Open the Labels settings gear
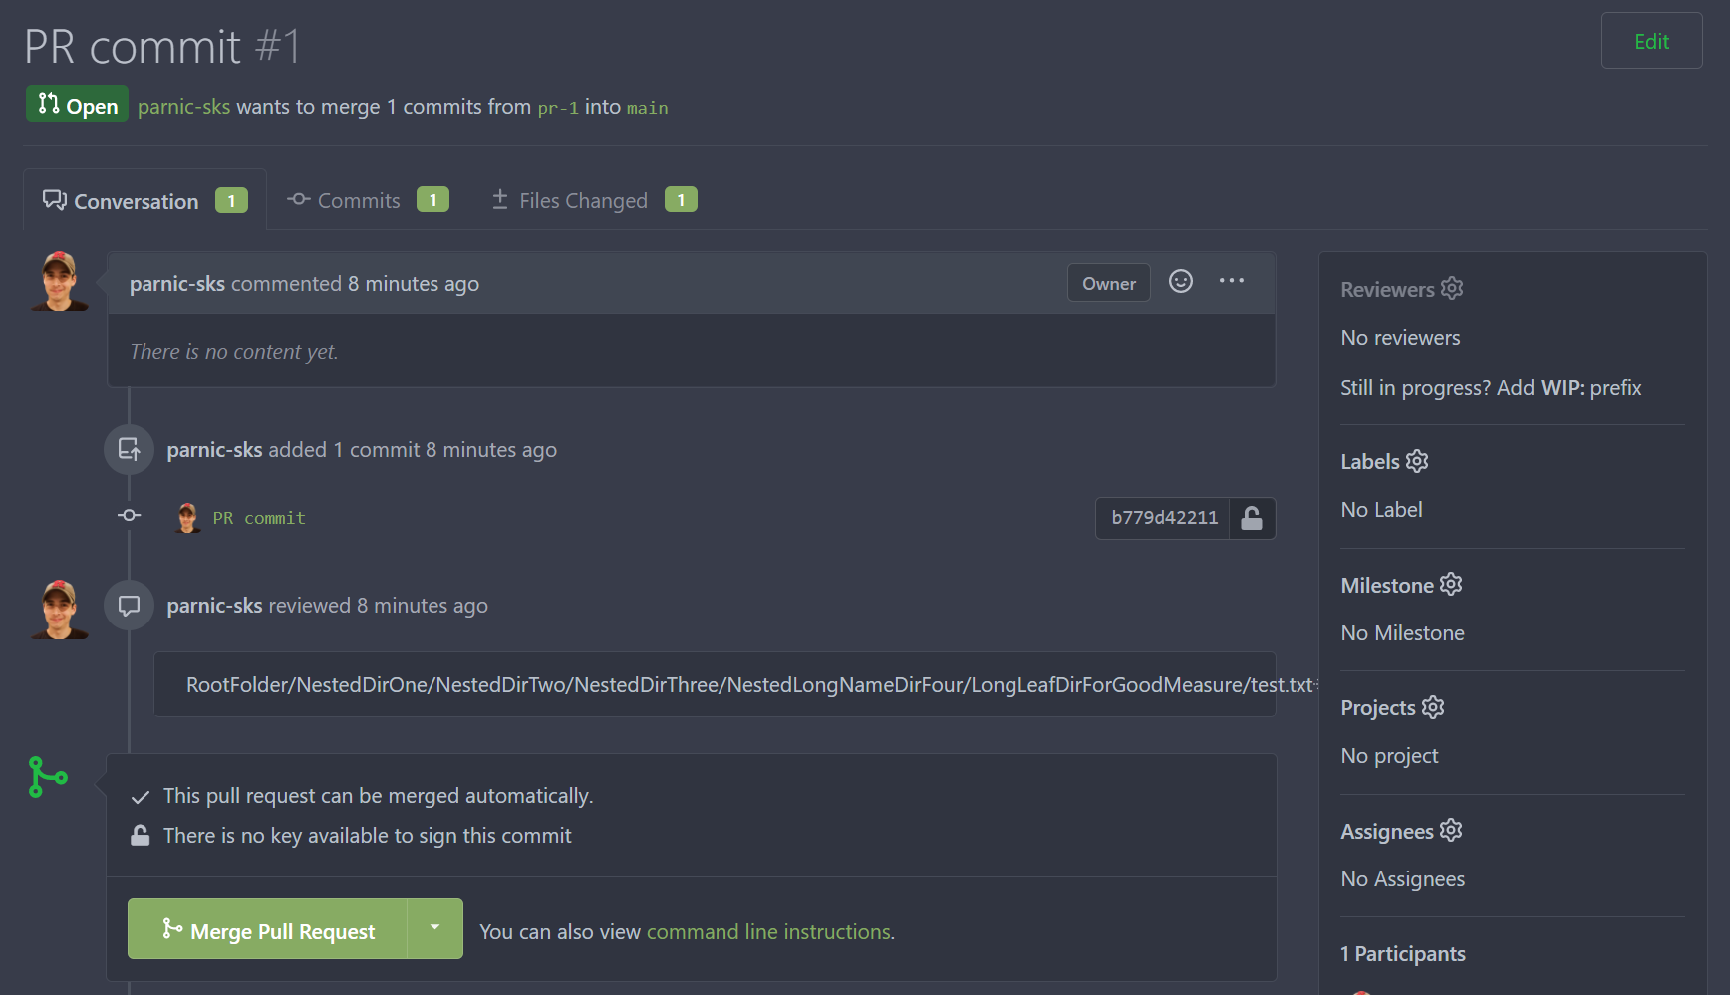This screenshot has height=995, width=1730. click(1416, 461)
